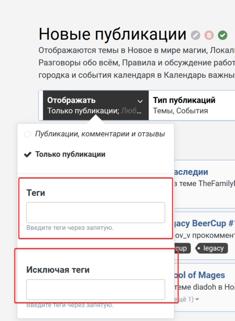Open the BeerCup topic link
235x321 pixels.
(x=204, y=223)
